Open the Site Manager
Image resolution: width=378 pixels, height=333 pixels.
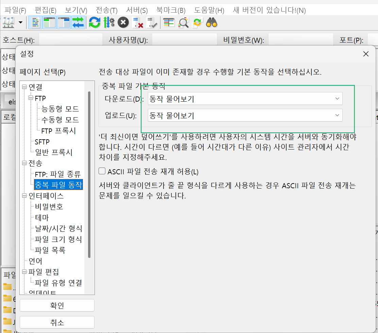7,22
